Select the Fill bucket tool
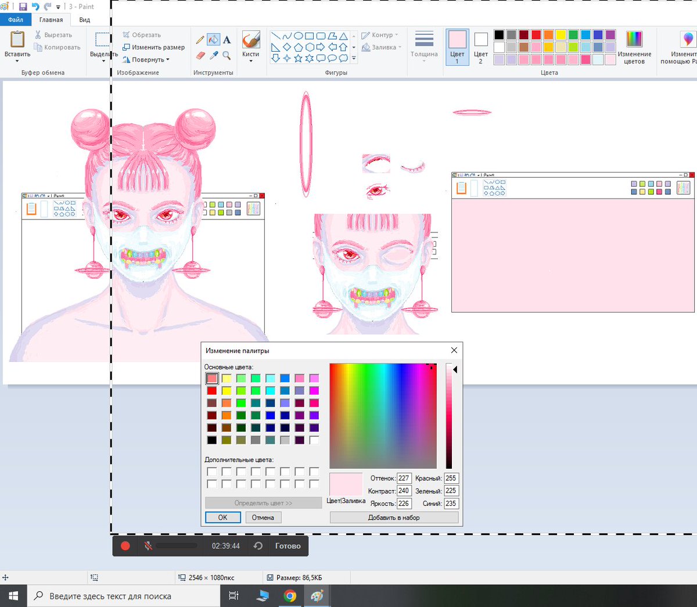 pyautogui.click(x=213, y=39)
